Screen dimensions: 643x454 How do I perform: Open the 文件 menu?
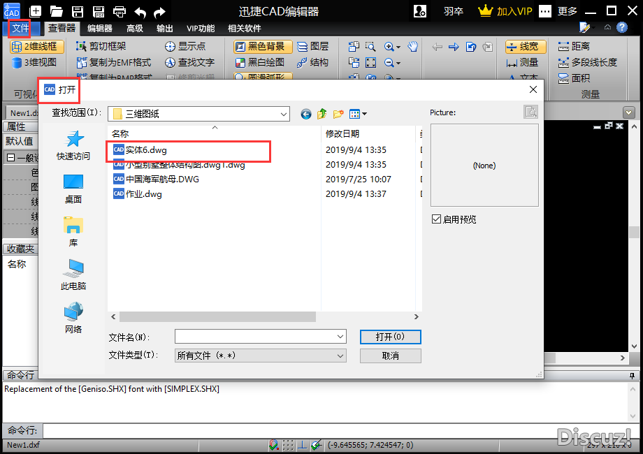20,29
